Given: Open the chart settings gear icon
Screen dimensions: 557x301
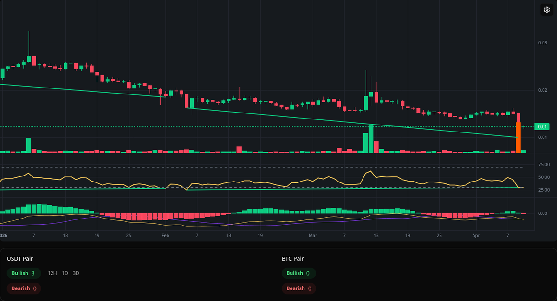Looking at the screenshot, I should point(546,10).
